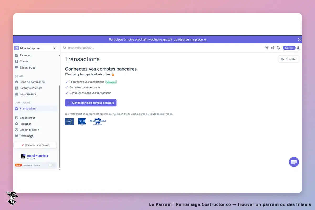315x210 pixels.
Task: Follow Je réserve ma place link
Action: [x=190, y=40]
